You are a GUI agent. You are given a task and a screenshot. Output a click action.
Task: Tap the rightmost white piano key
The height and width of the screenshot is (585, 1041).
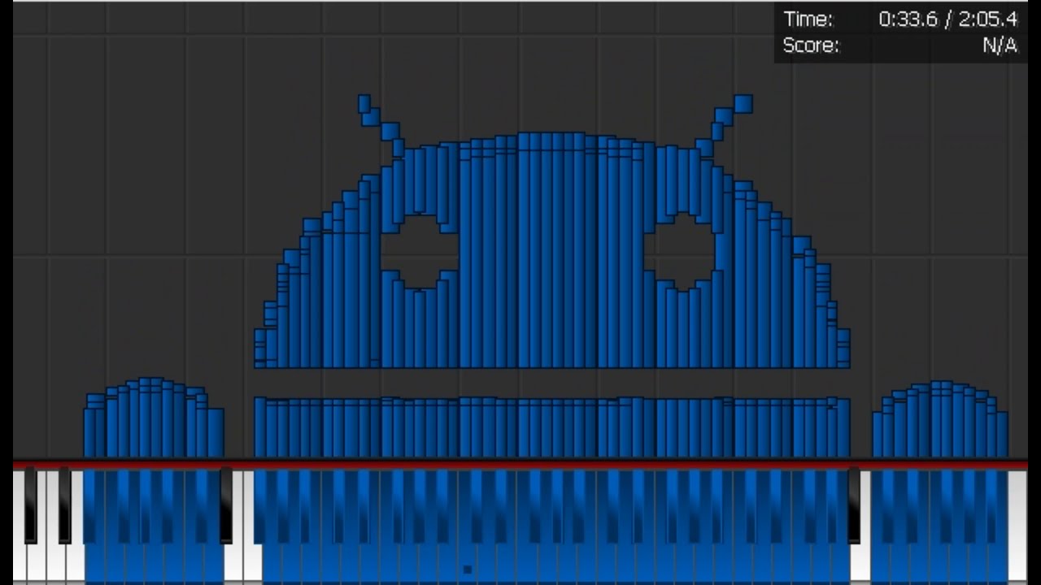point(1017,526)
